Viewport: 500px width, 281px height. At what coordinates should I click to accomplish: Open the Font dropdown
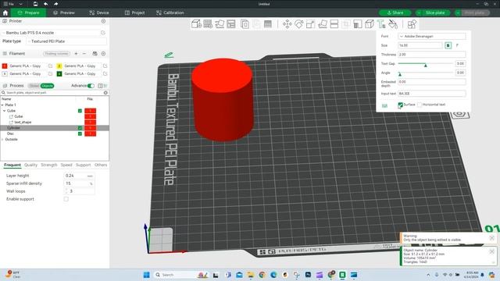click(x=432, y=37)
